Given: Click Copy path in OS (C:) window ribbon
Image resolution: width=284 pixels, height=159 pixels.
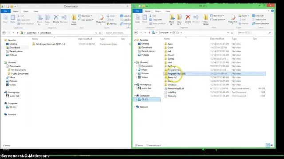Looking at the screenshot, I should tap(155, 19).
